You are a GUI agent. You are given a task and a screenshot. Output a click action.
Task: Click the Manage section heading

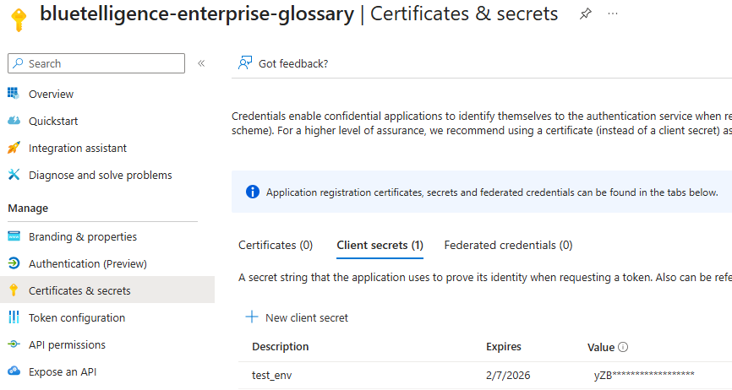(x=28, y=209)
